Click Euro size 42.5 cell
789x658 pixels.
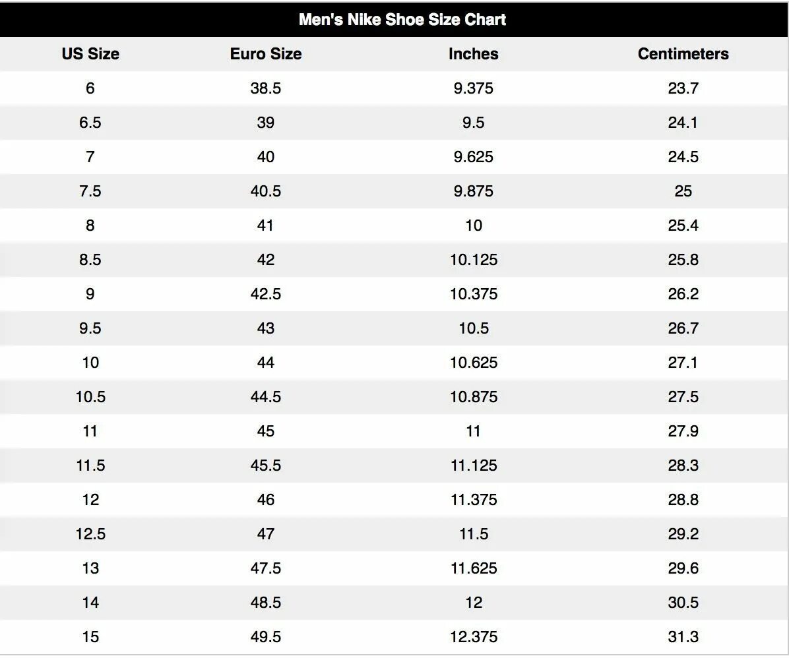(266, 294)
